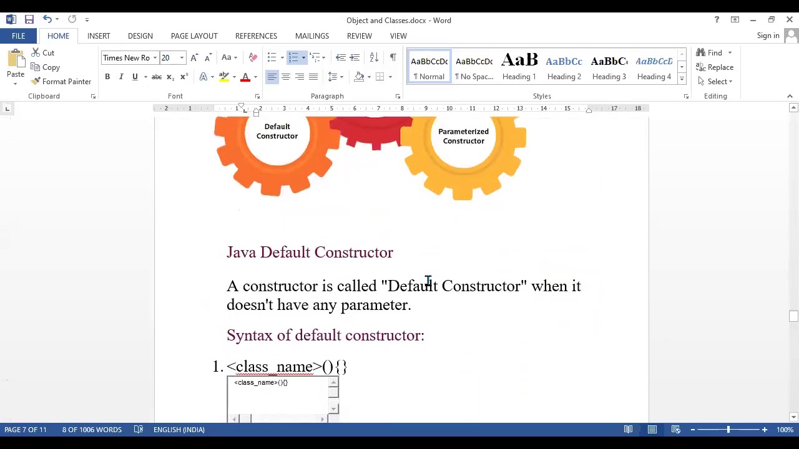Click the zoom slider handle
Screen dimensions: 799x449
click(728, 430)
